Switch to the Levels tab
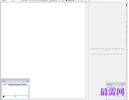The width and height of the screenshot is (129, 100). [5, 84]
